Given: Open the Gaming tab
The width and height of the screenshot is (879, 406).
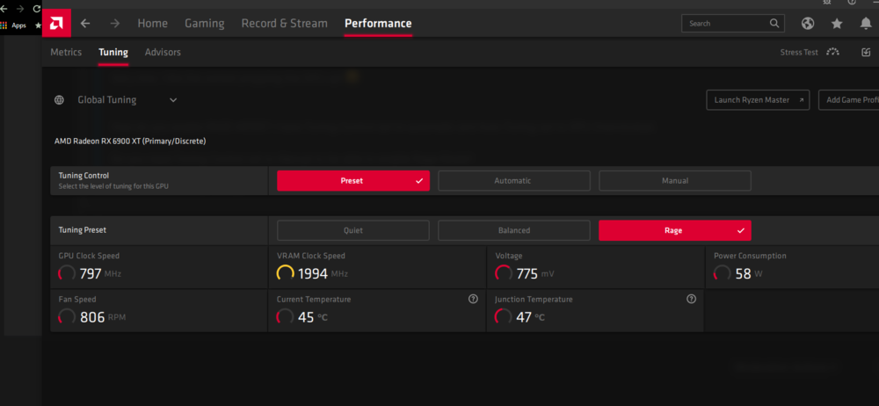Looking at the screenshot, I should click(205, 24).
